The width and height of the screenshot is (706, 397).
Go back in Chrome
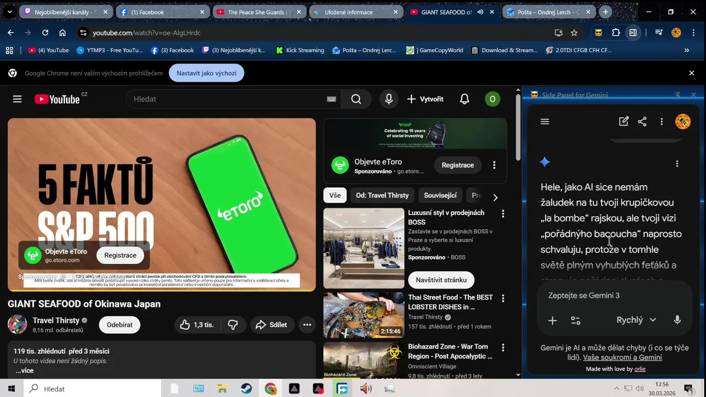[x=10, y=33]
